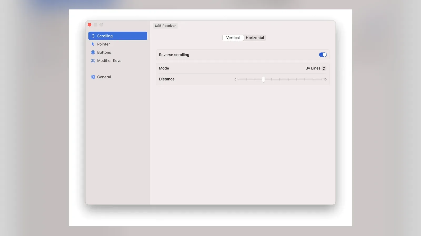Click the Reverse scrolling label

pos(174,55)
